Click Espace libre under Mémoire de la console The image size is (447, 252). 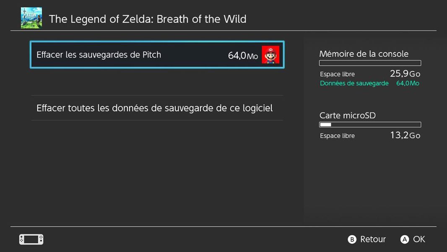tap(337, 74)
